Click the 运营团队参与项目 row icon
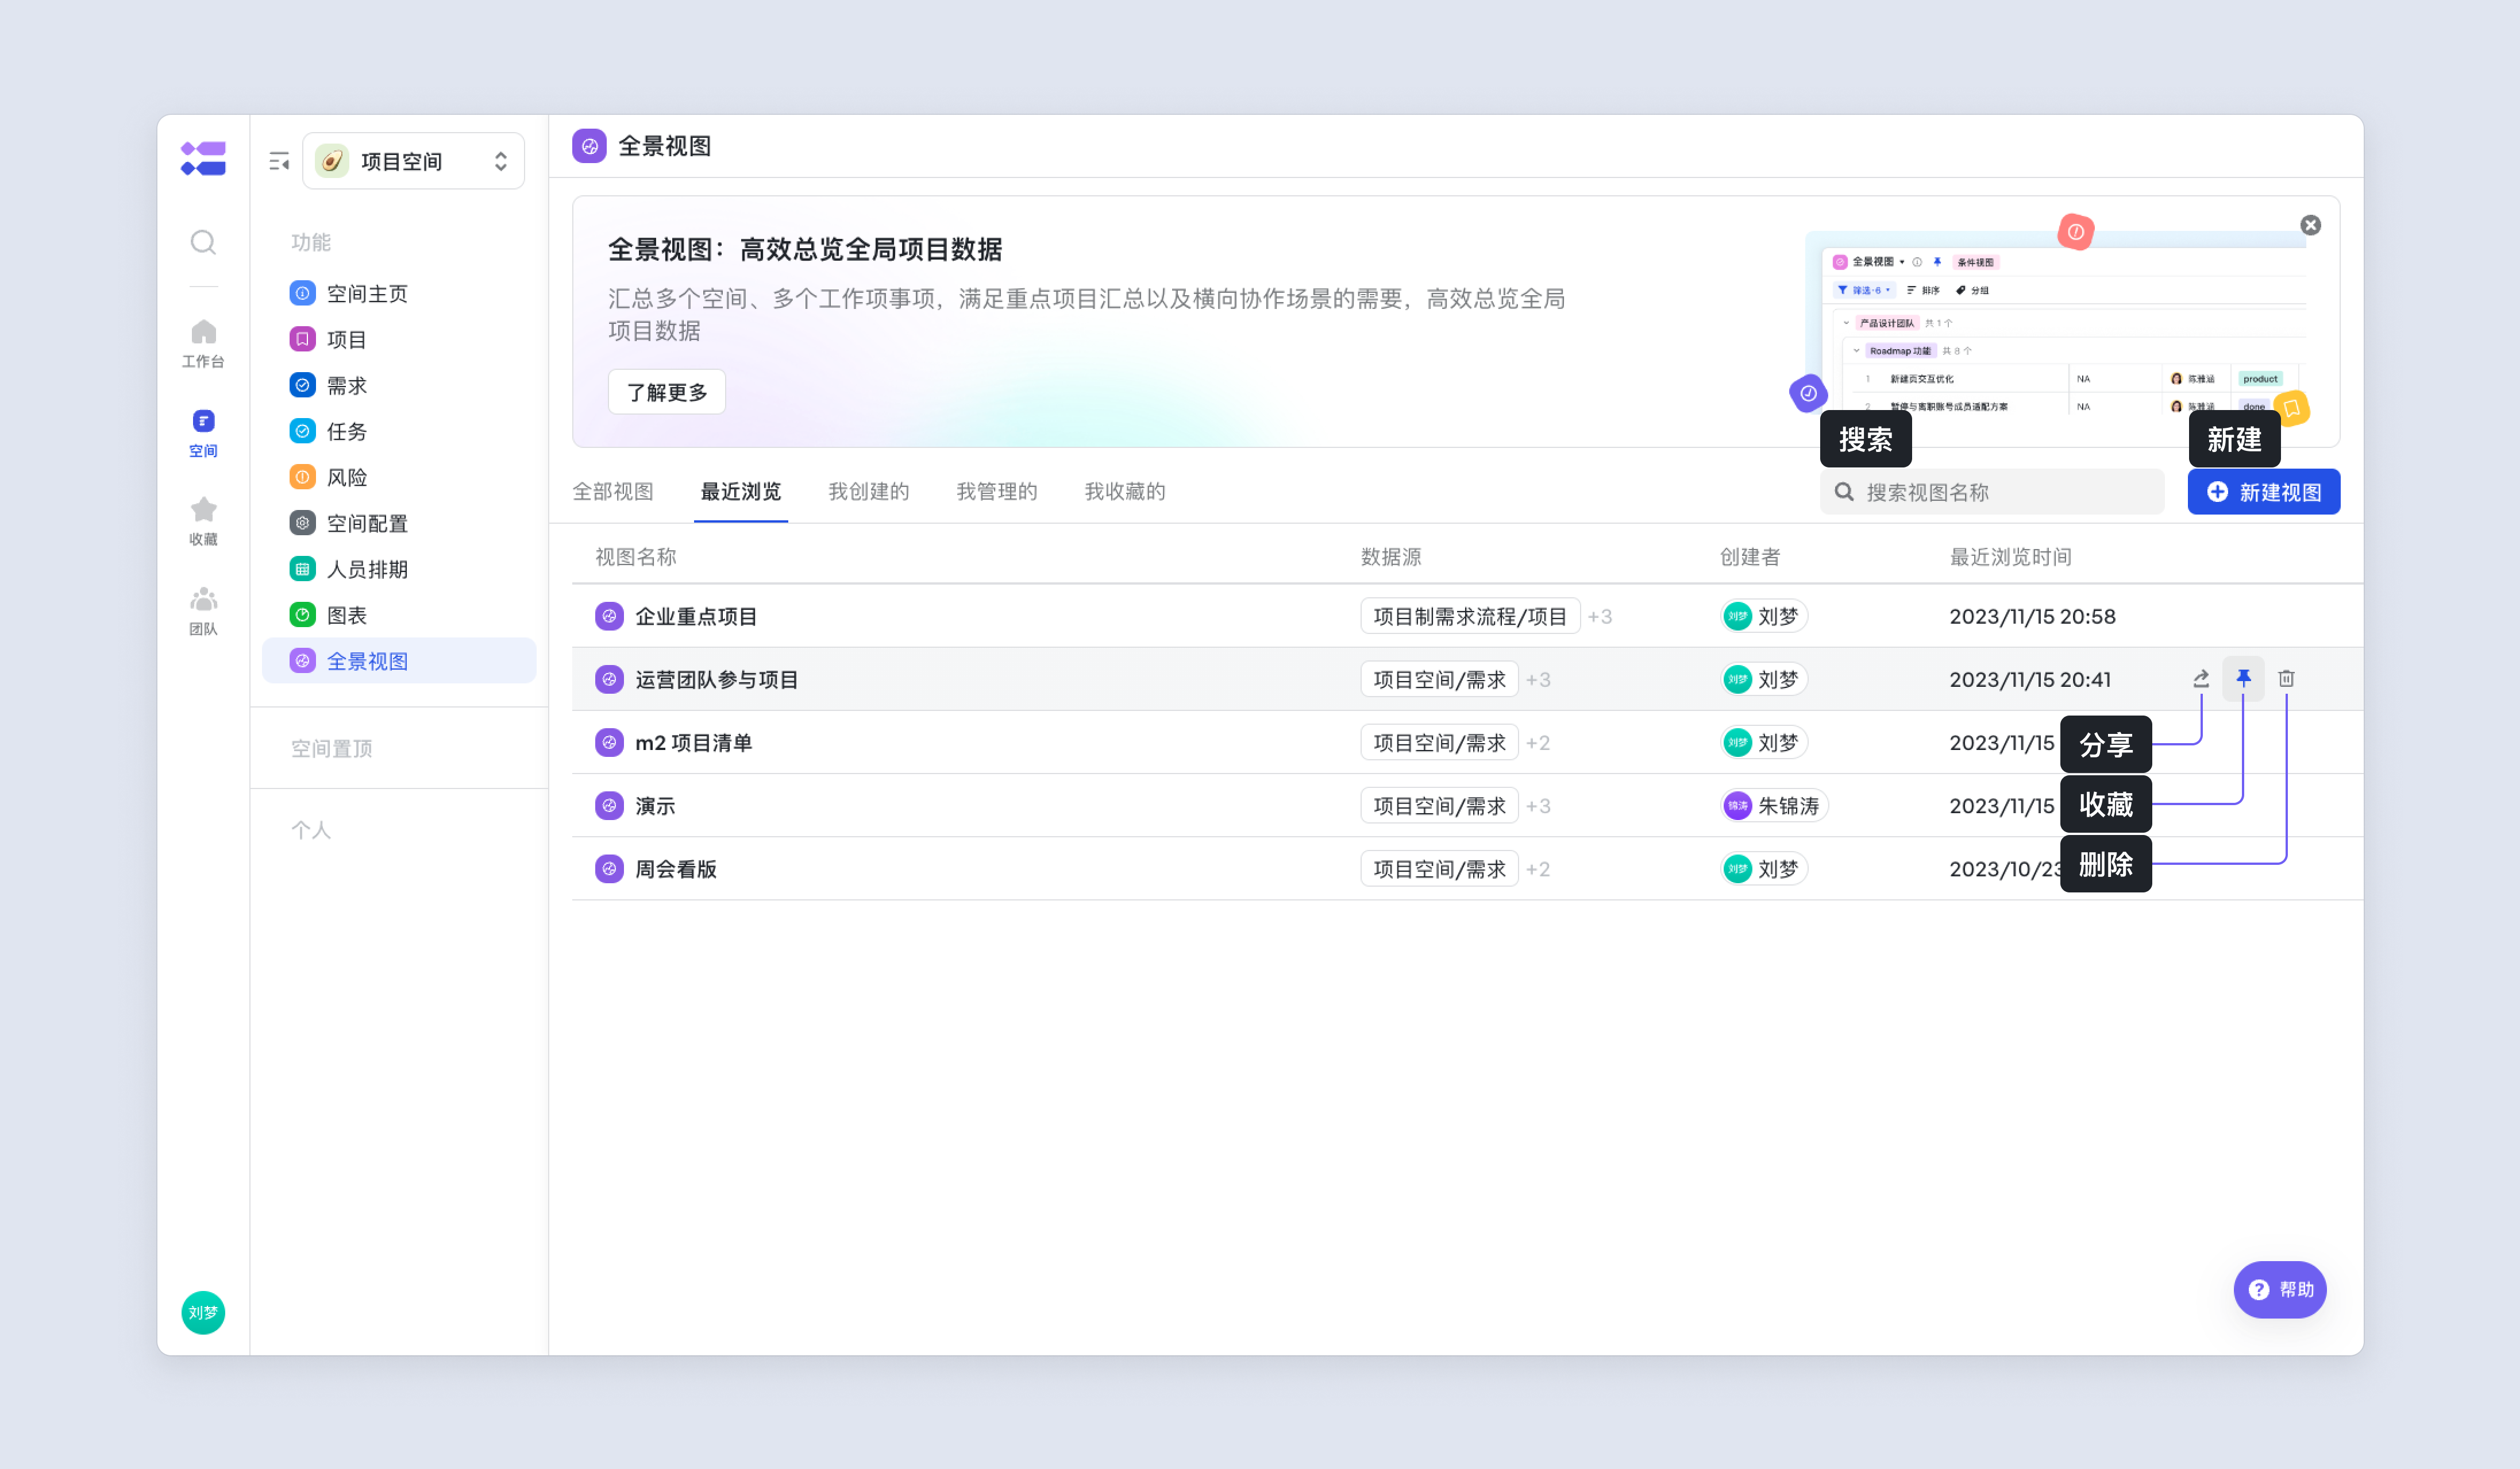Image resolution: width=2520 pixels, height=1469 pixels. 609,679
